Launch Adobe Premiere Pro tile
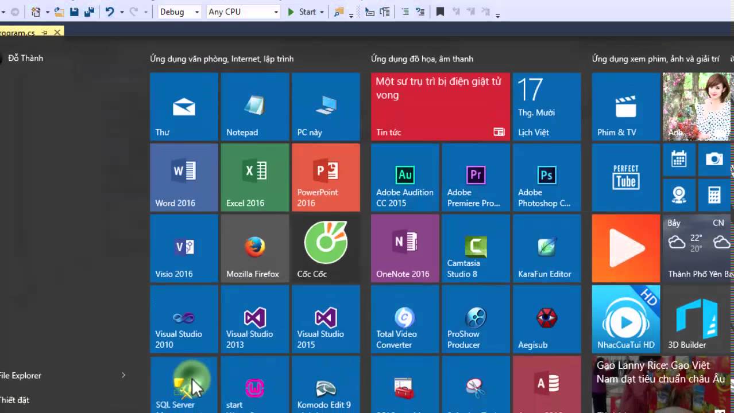The width and height of the screenshot is (734, 413). click(475, 177)
